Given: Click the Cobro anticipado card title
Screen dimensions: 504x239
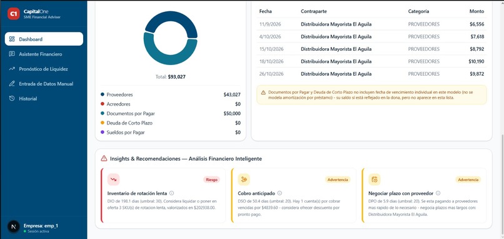Looking at the screenshot, I should click(x=256, y=193).
